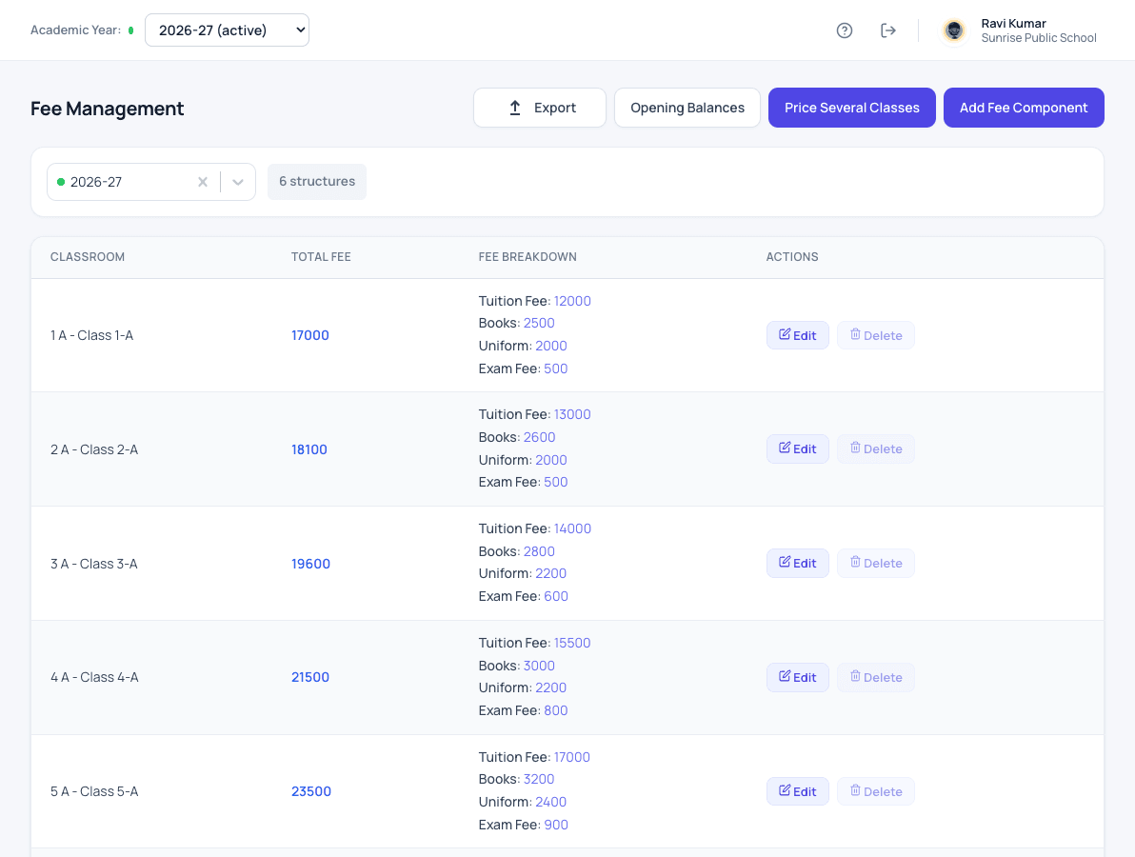Viewport: 1135px width, 857px height.
Task: Open the help question mark icon
Action: (844, 30)
